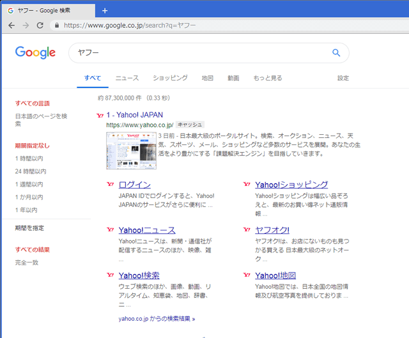This screenshot has height=338, width=409.
Task: Switch to the ショッピング tab
Action: tap(170, 78)
